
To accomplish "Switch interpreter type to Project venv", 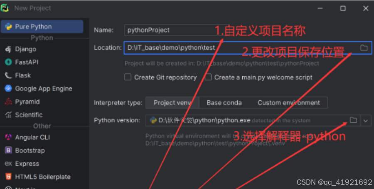I will click(172, 103).
